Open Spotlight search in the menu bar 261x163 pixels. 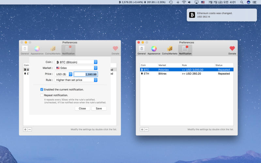tap(242, 2)
